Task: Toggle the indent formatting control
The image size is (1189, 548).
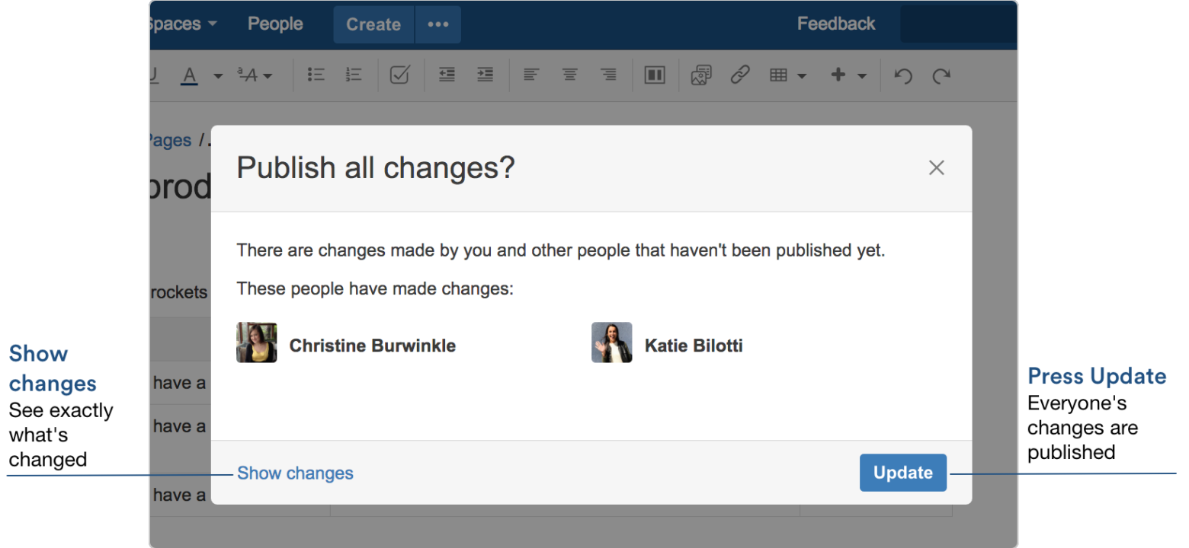Action: click(x=486, y=75)
